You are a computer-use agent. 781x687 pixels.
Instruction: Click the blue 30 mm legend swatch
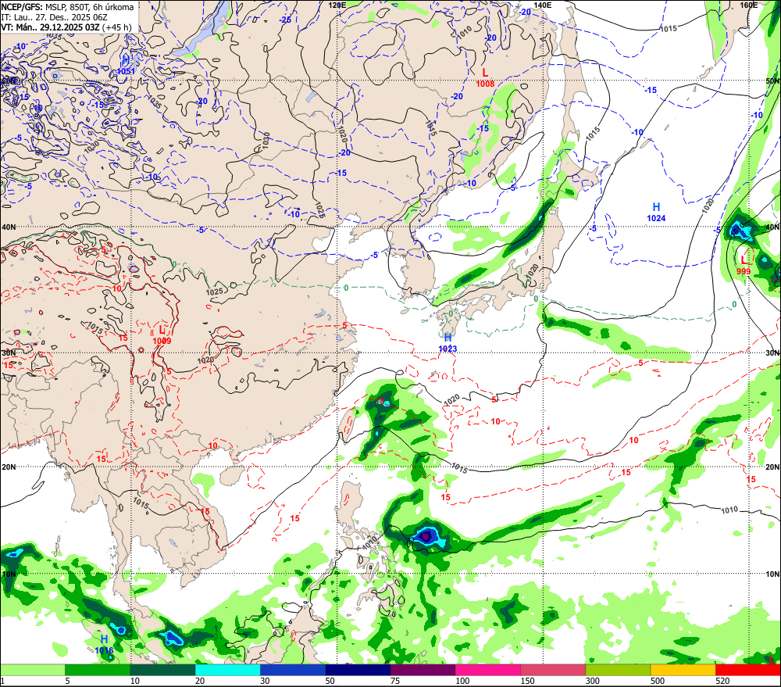pyautogui.click(x=293, y=670)
